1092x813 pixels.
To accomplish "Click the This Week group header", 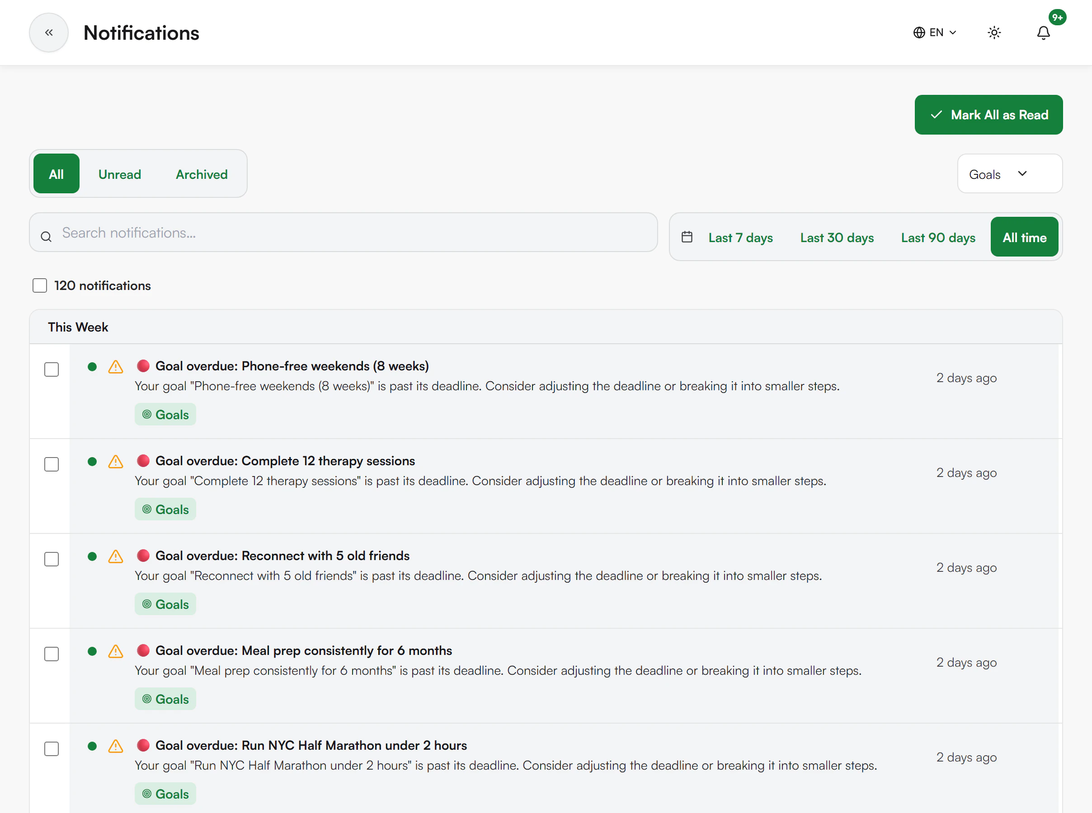I will [x=546, y=327].
